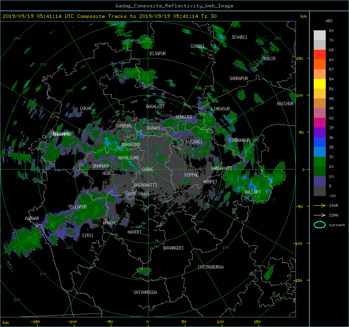Viewport: 349px width, 327px height.
Task: Click the BAGALKOT label
Action: click(155, 107)
